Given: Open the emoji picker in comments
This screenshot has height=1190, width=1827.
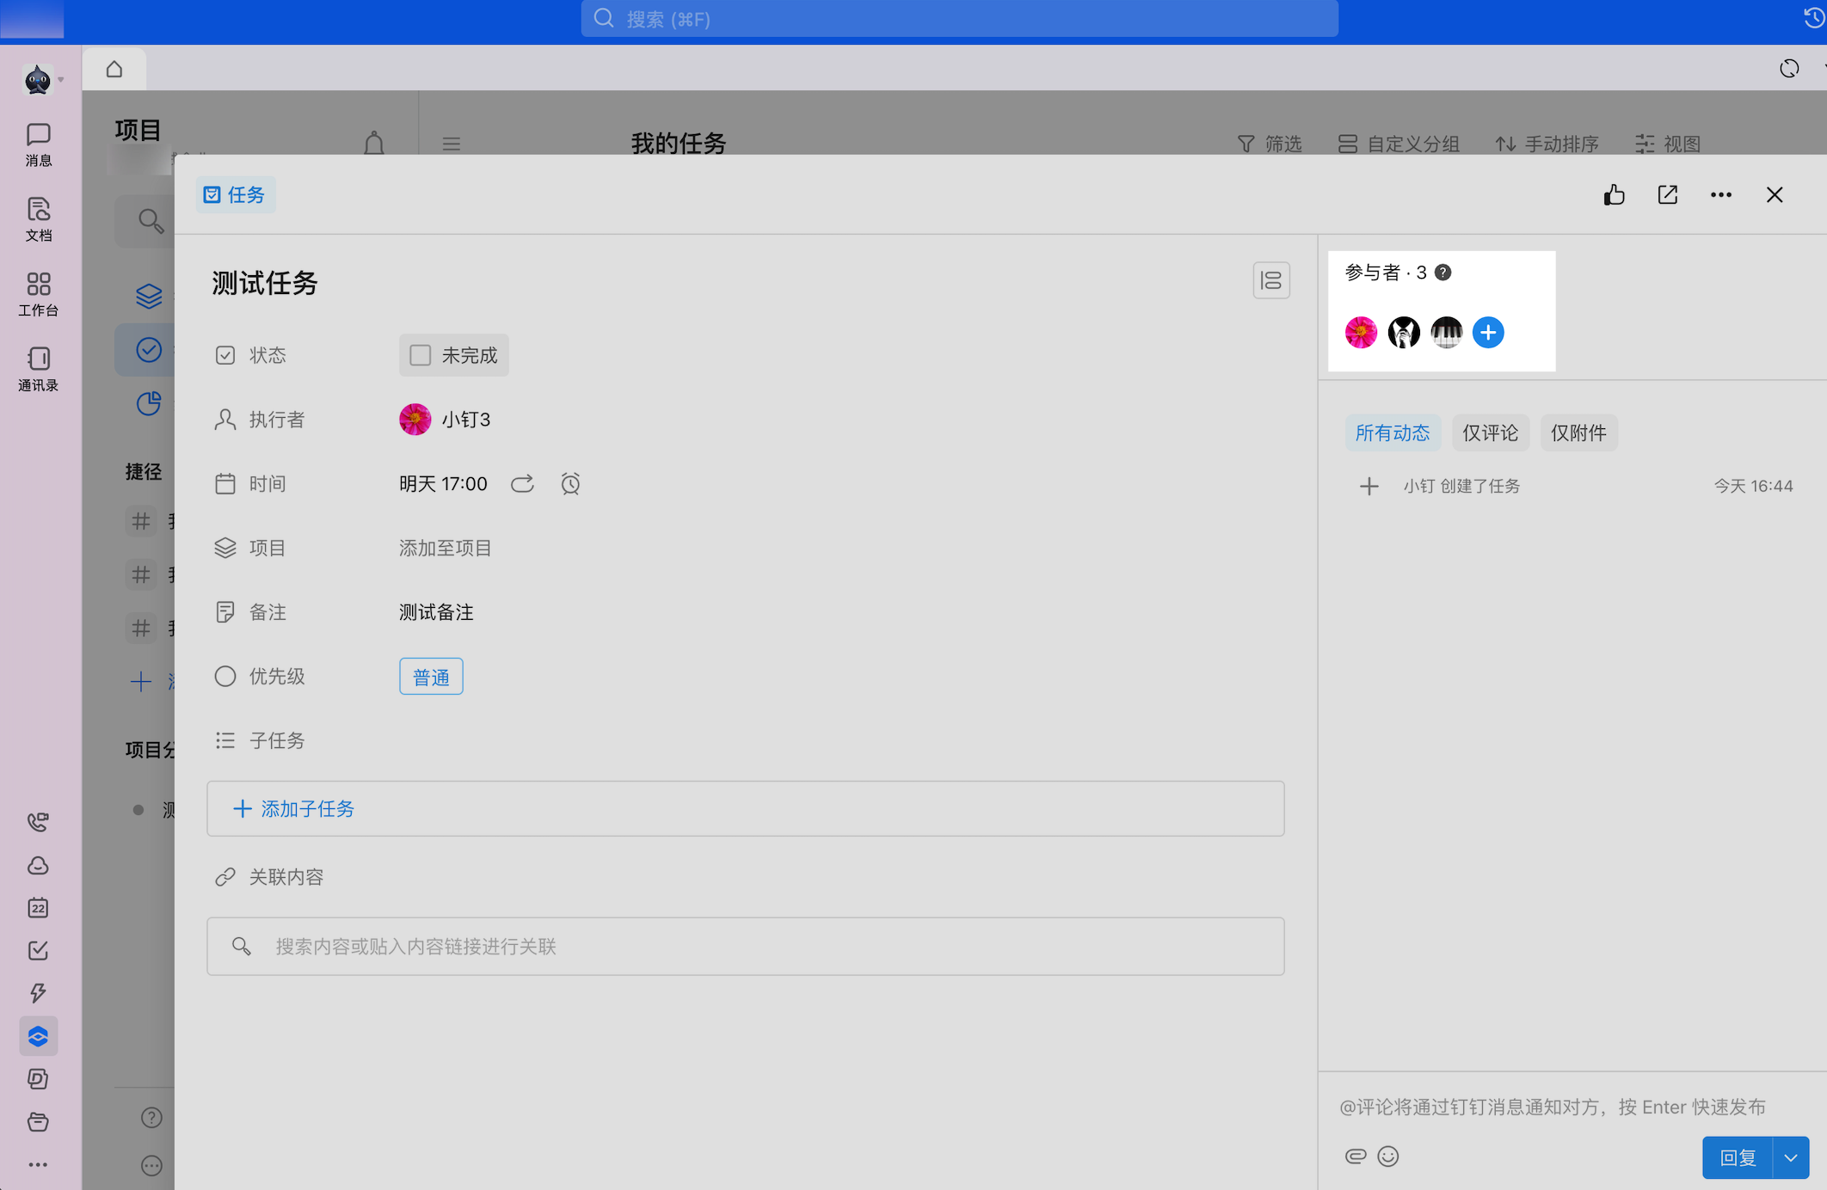Looking at the screenshot, I should [1387, 1156].
